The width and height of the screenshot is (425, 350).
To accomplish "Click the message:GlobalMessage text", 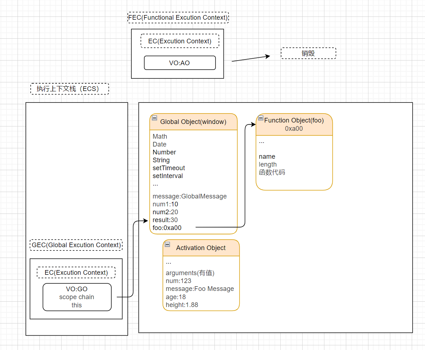I will tap(189, 196).
